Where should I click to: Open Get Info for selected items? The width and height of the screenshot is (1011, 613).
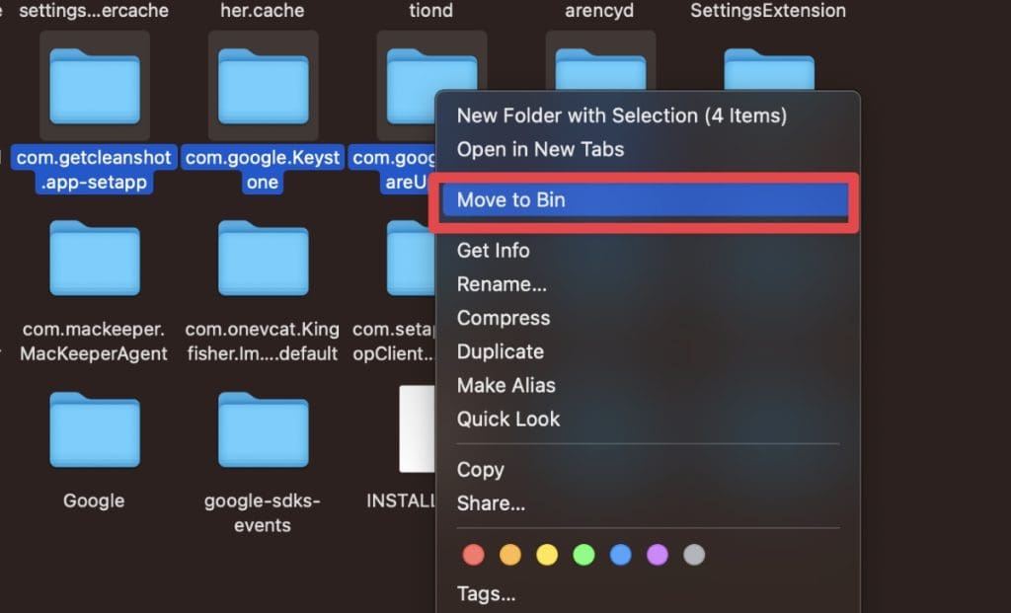pyautogui.click(x=493, y=251)
